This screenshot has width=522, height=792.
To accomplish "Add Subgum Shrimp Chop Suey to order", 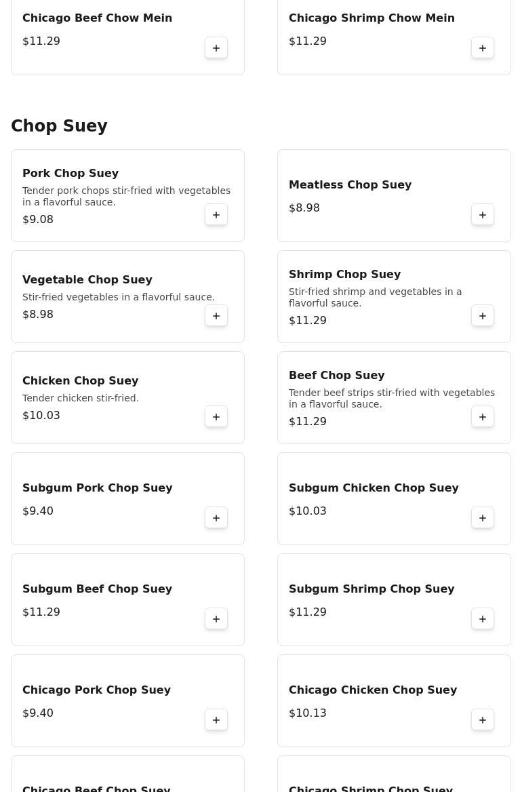I will point(483,619).
